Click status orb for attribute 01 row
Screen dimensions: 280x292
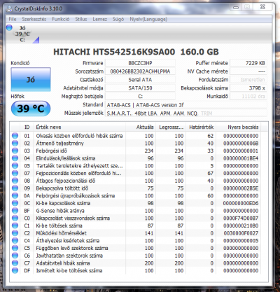pos(15,136)
